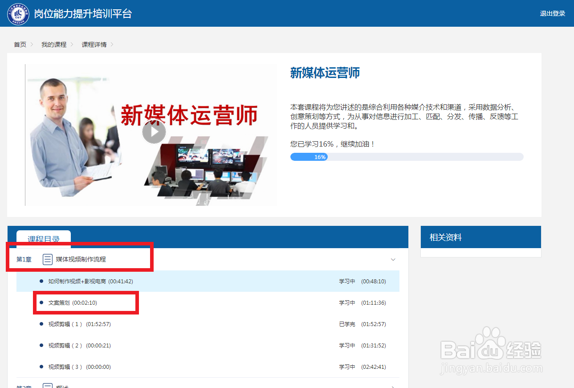Click 课程详情 breadcrumb
Viewport: 574px width, 388px height.
[x=94, y=45]
